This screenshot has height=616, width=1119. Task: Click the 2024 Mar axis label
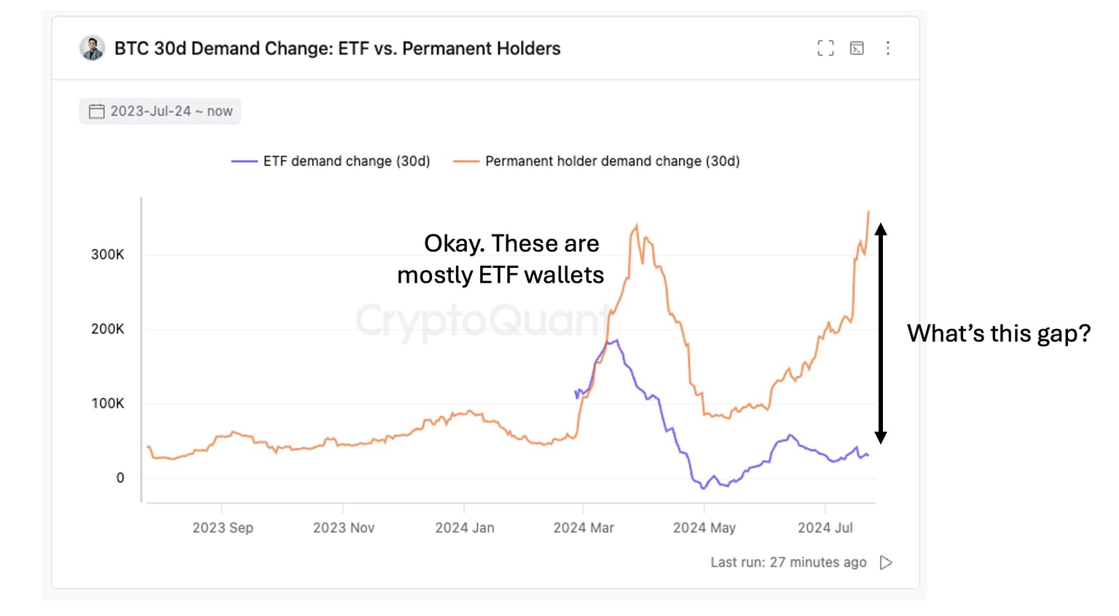pyautogui.click(x=585, y=527)
